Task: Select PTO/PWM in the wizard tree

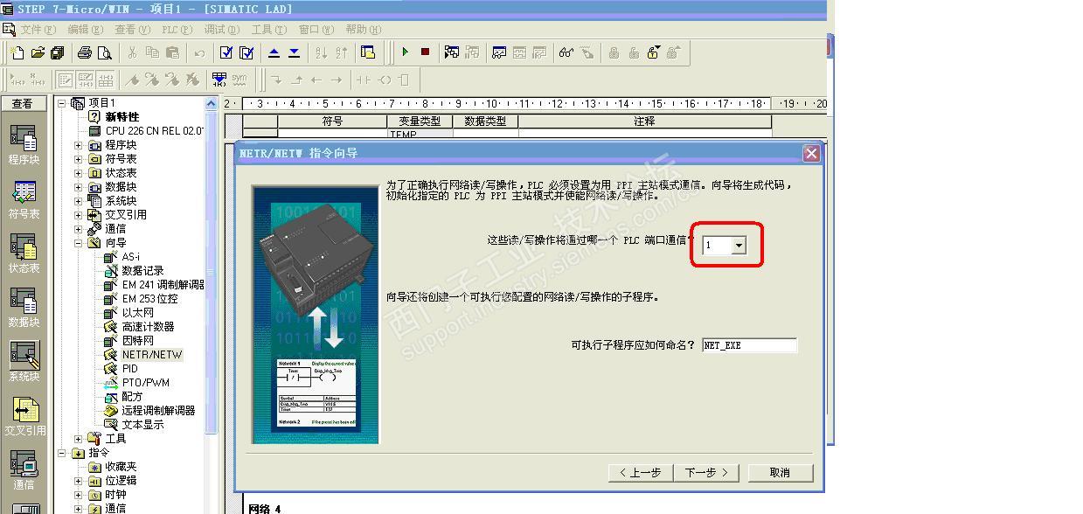Action: tap(146, 383)
